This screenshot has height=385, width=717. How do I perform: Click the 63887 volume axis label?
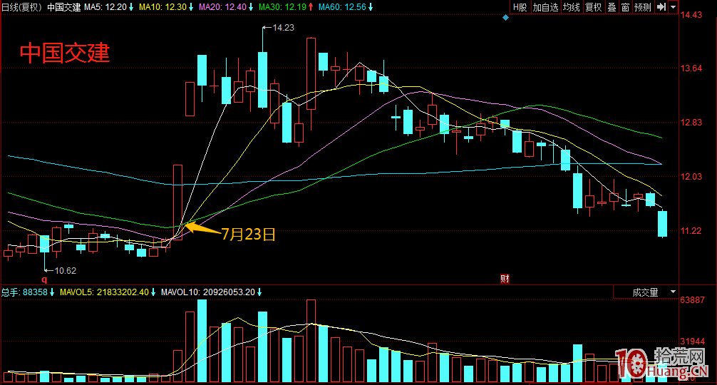click(x=692, y=300)
